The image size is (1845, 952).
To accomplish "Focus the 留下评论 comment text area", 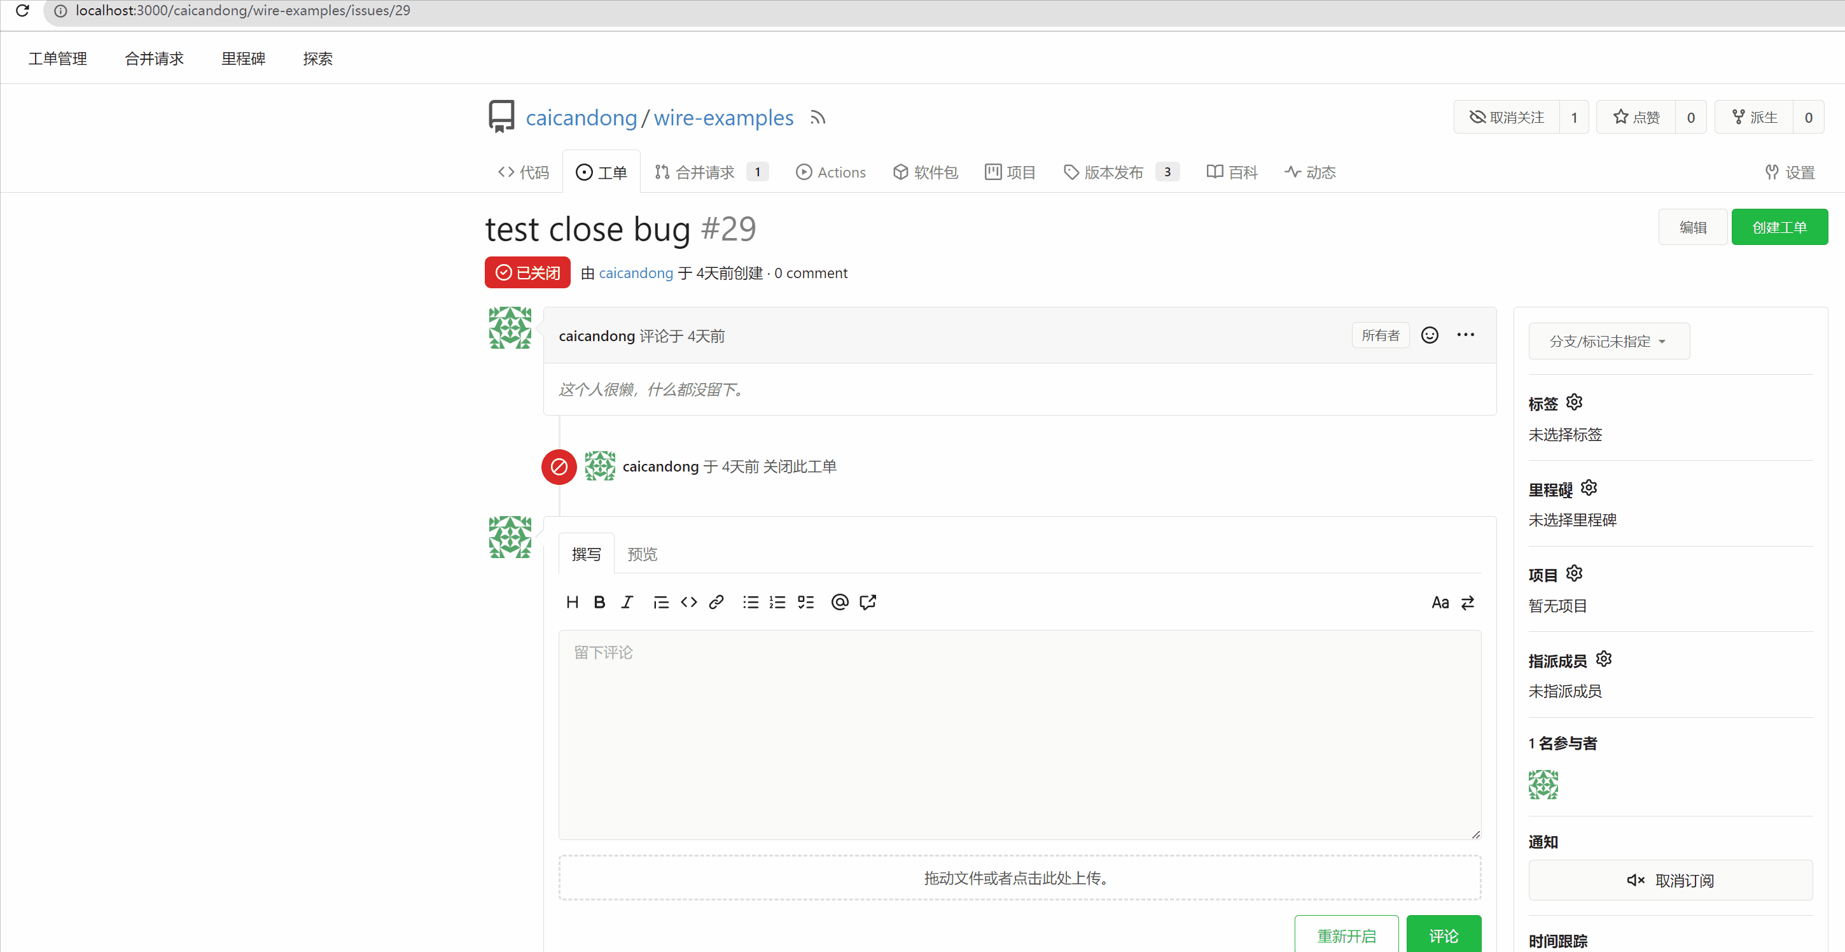I will click(1019, 735).
